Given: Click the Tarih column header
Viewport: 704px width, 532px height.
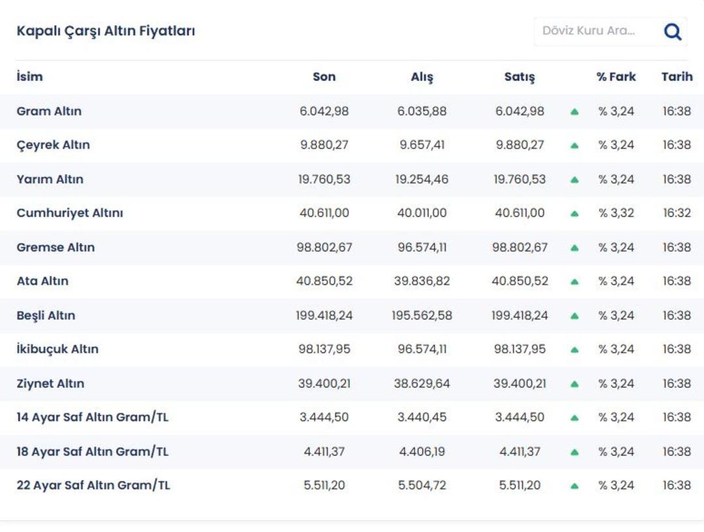Looking at the screenshot, I should tap(677, 77).
